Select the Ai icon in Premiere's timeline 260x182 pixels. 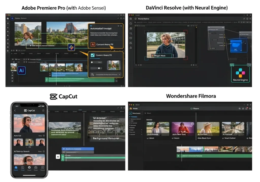(21, 70)
